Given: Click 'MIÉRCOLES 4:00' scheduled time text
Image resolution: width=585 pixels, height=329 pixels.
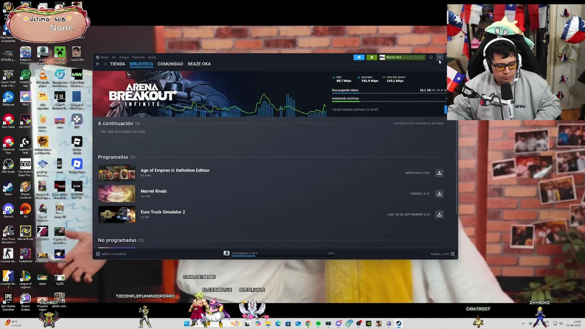Looking at the screenshot, I should [417, 173].
